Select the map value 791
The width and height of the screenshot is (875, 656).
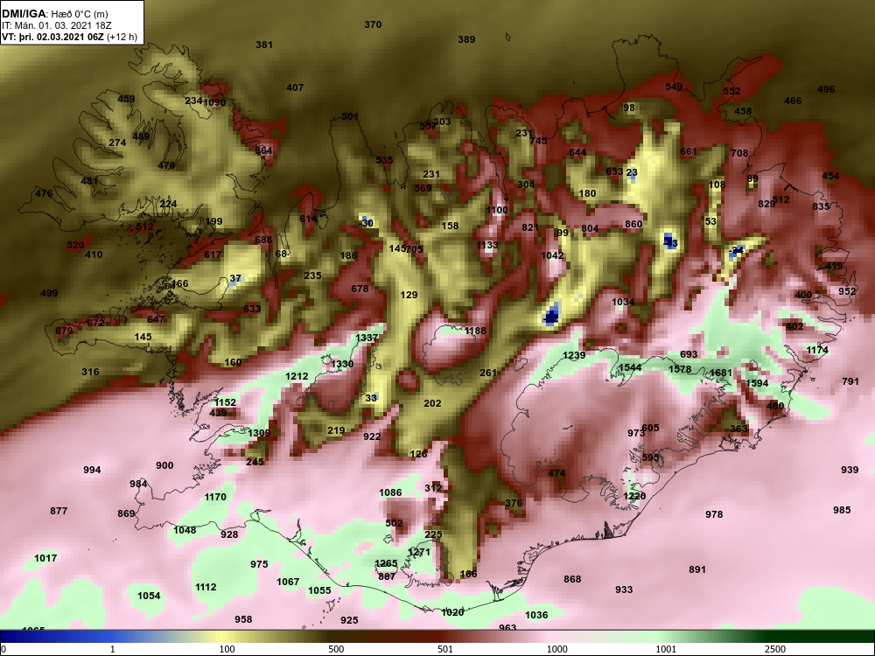point(850,382)
